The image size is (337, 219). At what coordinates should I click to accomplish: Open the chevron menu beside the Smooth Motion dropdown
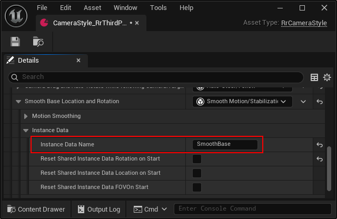click(303, 102)
